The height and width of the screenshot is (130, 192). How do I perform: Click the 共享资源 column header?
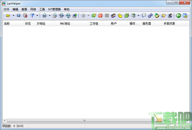(176, 24)
